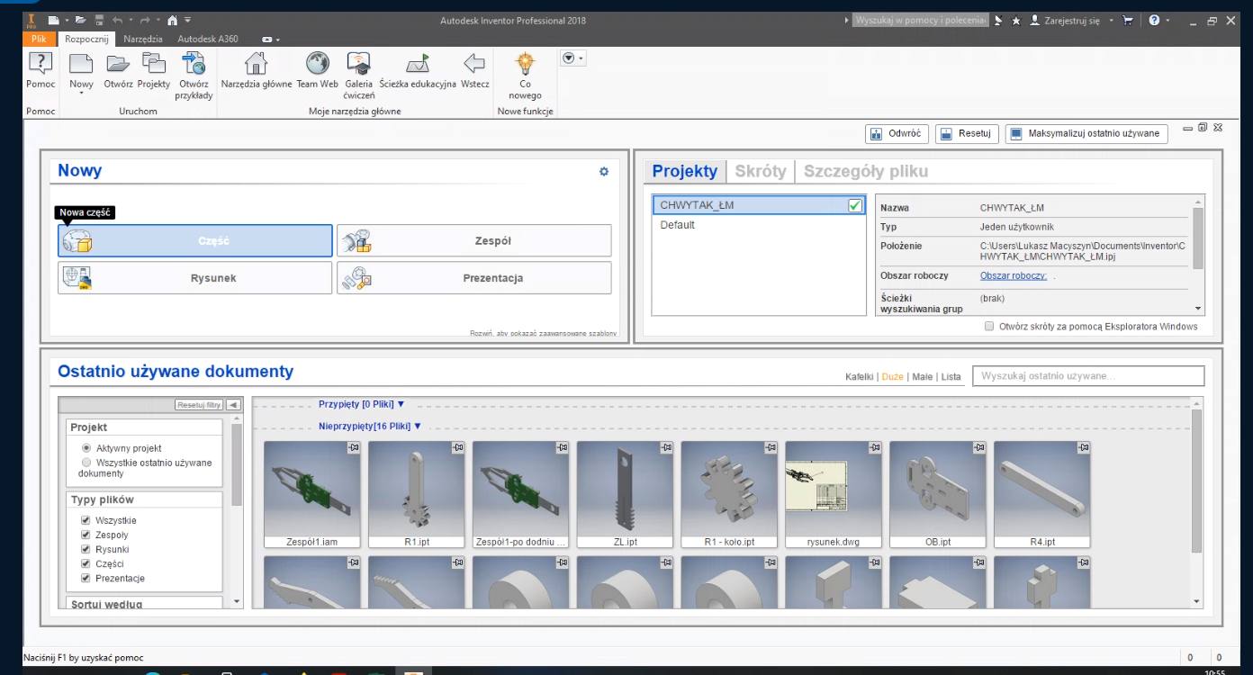Uncheck the Rysunki checkbox
Viewport: 1253px width, 675px height.
[86, 549]
